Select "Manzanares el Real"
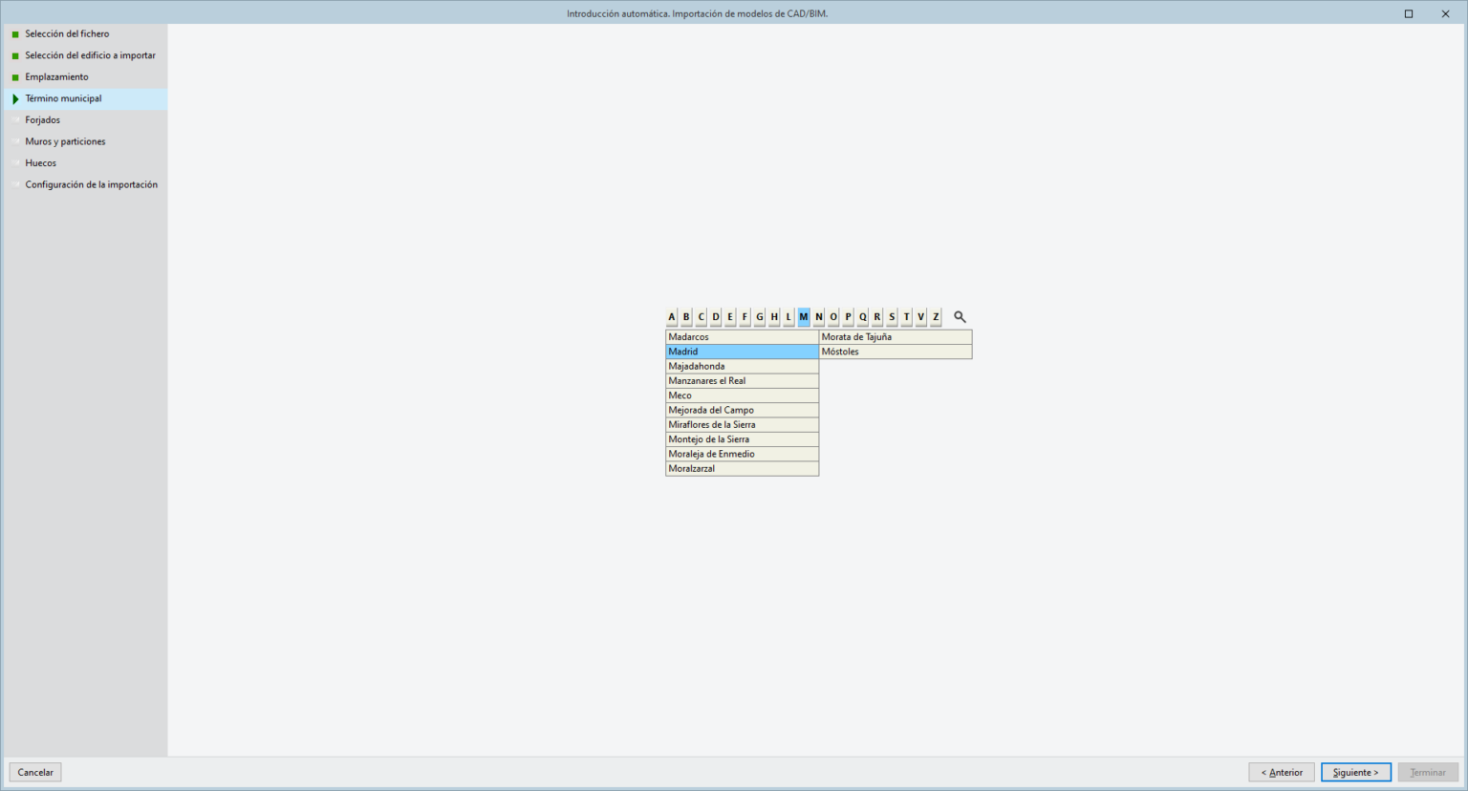This screenshot has width=1468, height=791. [x=742, y=380]
